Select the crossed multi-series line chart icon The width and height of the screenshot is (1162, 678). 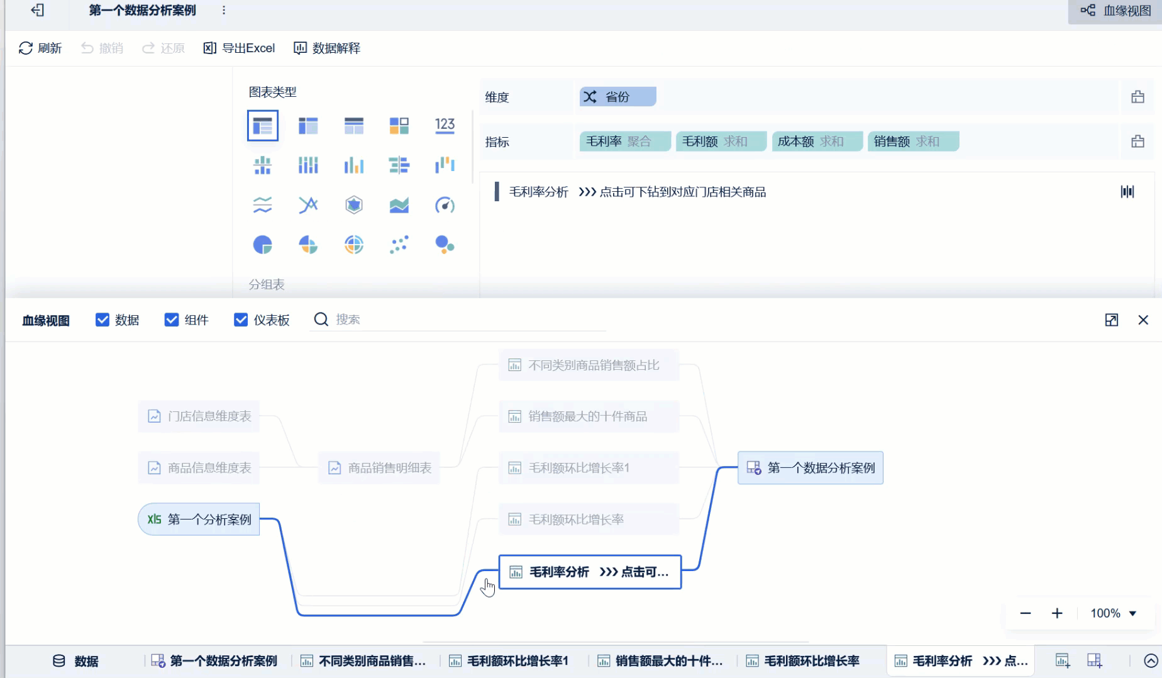pyautogui.click(x=308, y=205)
